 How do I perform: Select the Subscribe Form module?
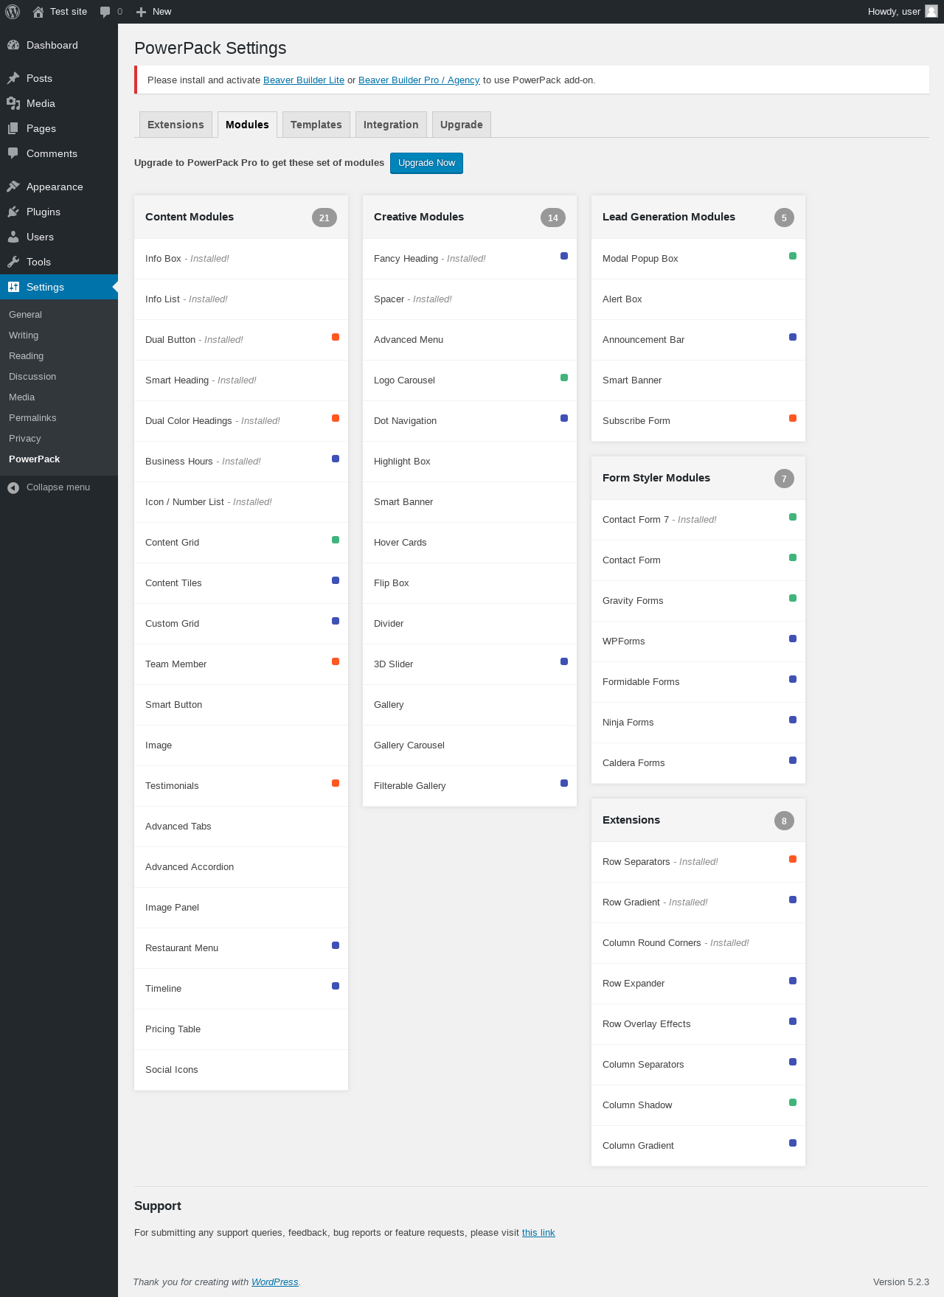pos(698,421)
